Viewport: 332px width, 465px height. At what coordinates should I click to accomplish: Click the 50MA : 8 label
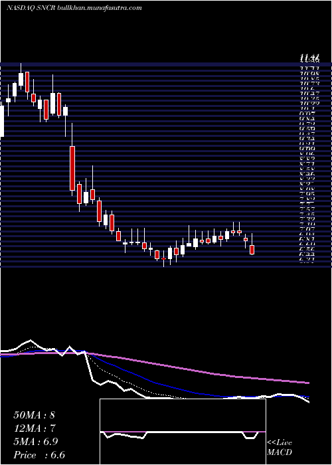click(x=34, y=415)
